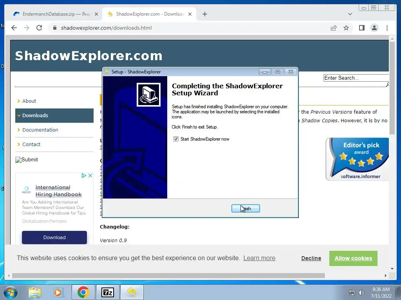Open the Windows Start menu
The width and height of the screenshot is (401, 300).
point(11,292)
